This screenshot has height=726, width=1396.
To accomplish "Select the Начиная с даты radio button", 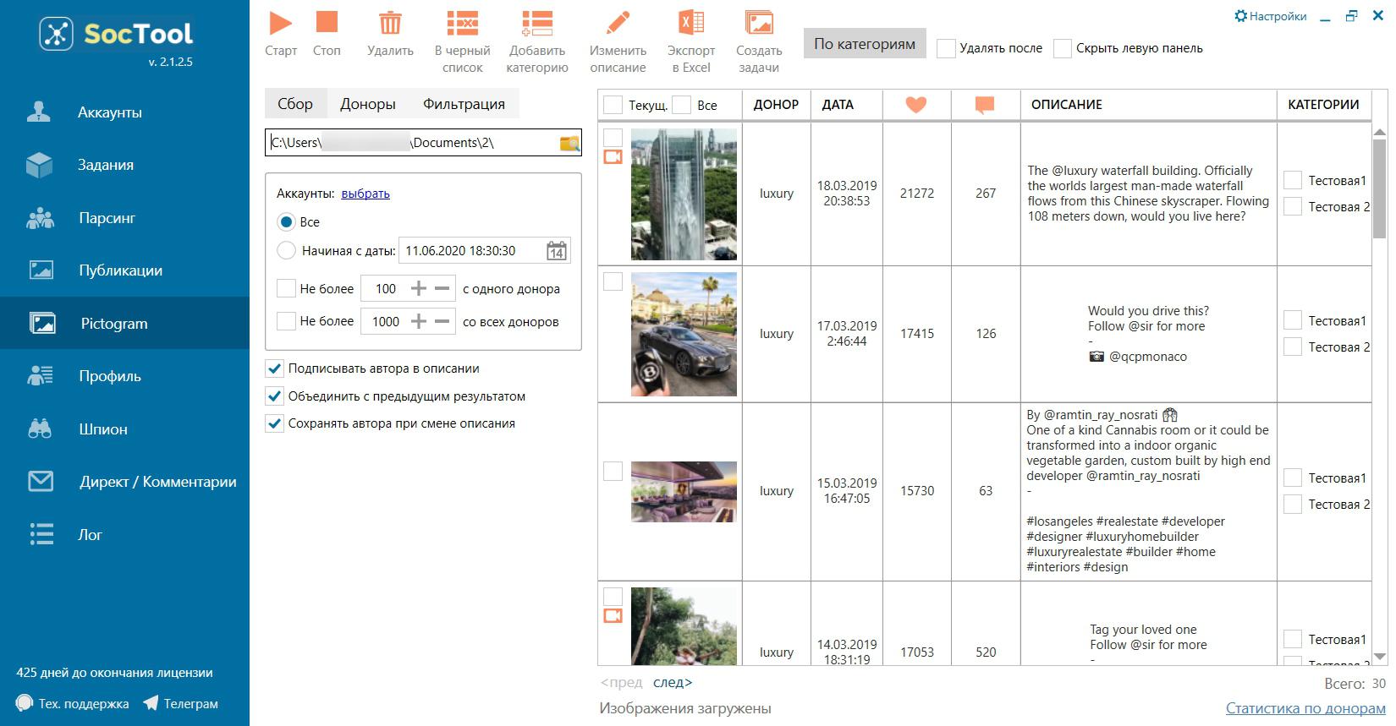I will point(286,251).
